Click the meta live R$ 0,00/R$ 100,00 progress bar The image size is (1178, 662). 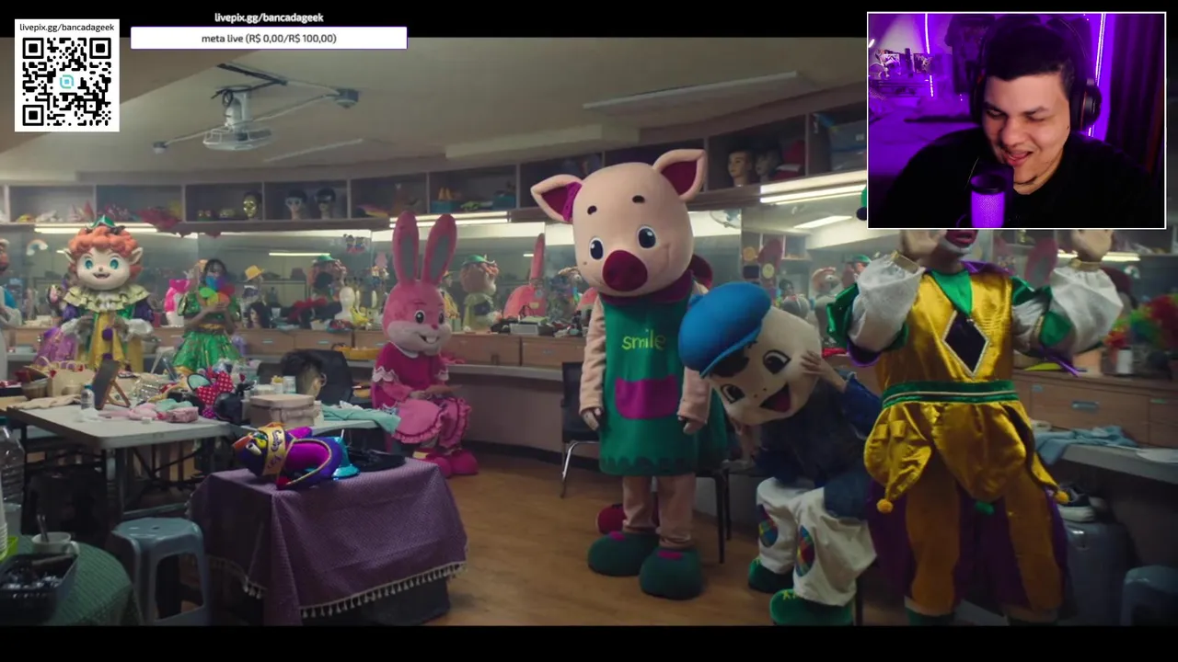(269, 38)
